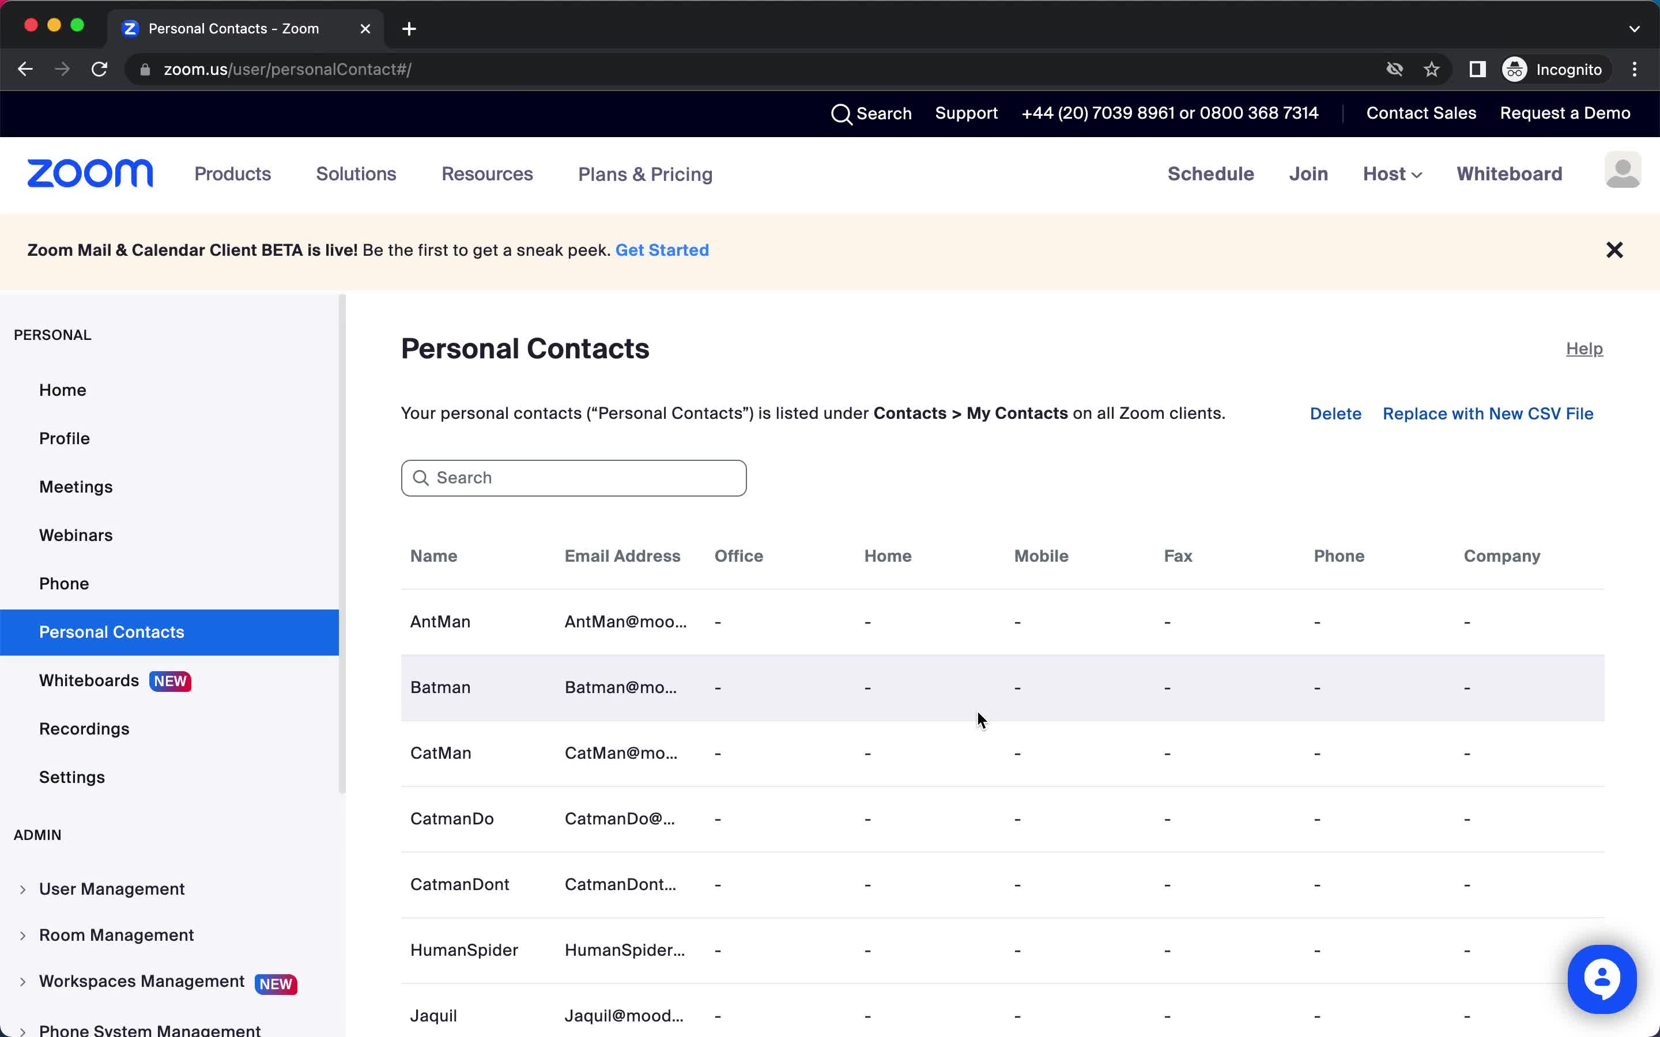This screenshot has height=1037, width=1660.
Task: Click the tracking protection eye icon
Action: [x=1394, y=69]
